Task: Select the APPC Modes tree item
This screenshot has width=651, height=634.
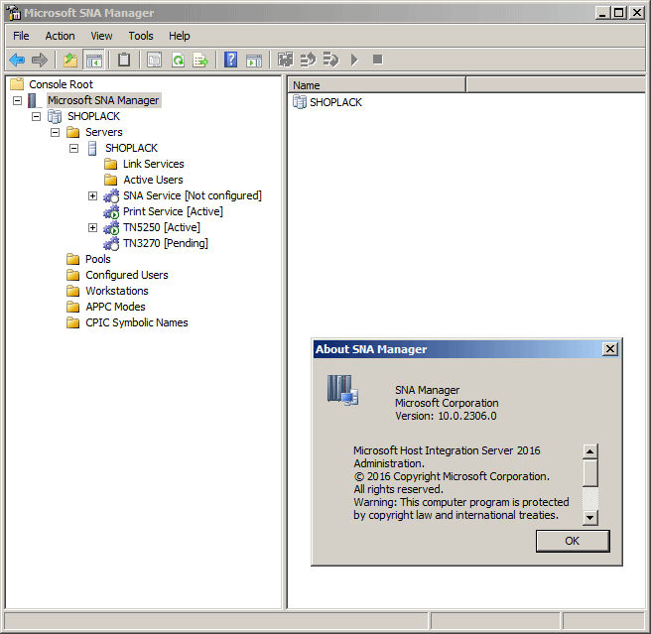Action: 115,307
